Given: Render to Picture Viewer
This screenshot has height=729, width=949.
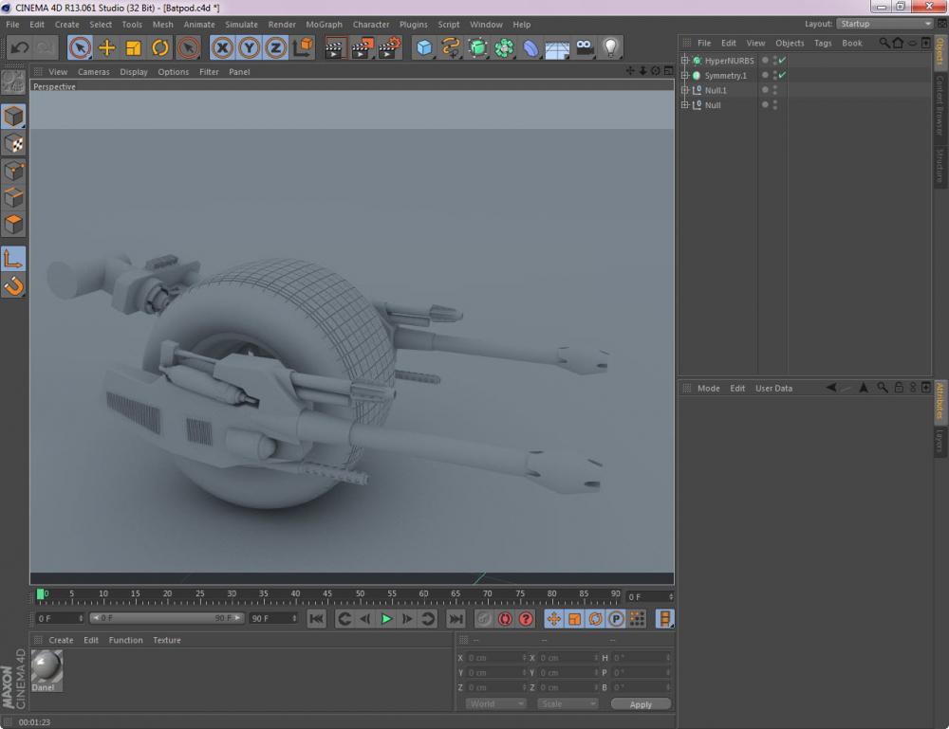Looking at the screenshot, I should point(362,47).
